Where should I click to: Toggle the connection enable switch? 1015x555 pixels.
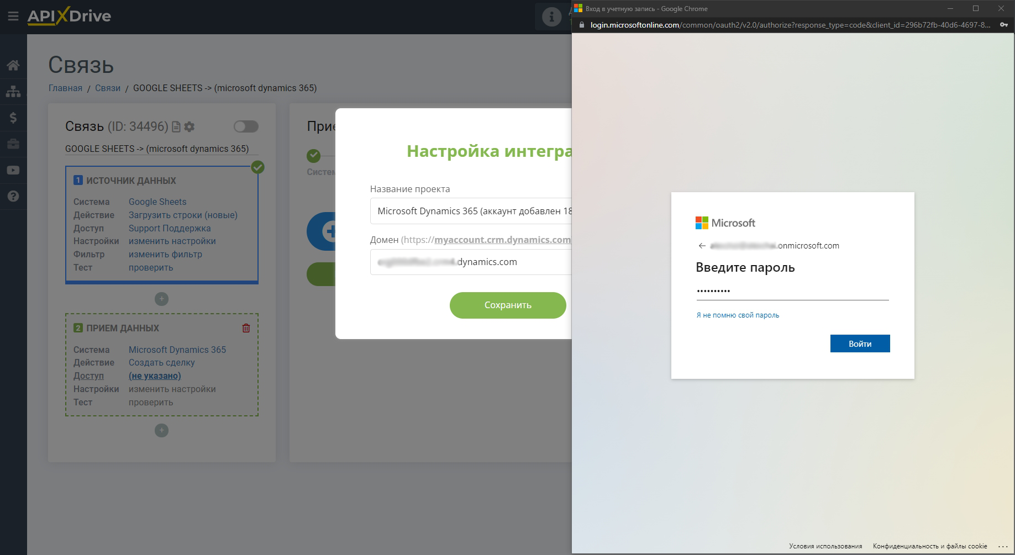(246, 126)
